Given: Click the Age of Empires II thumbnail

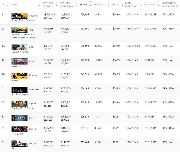Looking at the screenshot, I should pos(19,103).
